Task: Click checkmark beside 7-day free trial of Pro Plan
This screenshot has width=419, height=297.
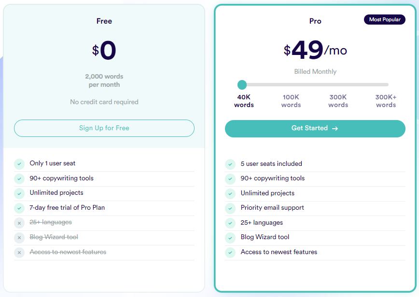Action: tap(19, 208)
